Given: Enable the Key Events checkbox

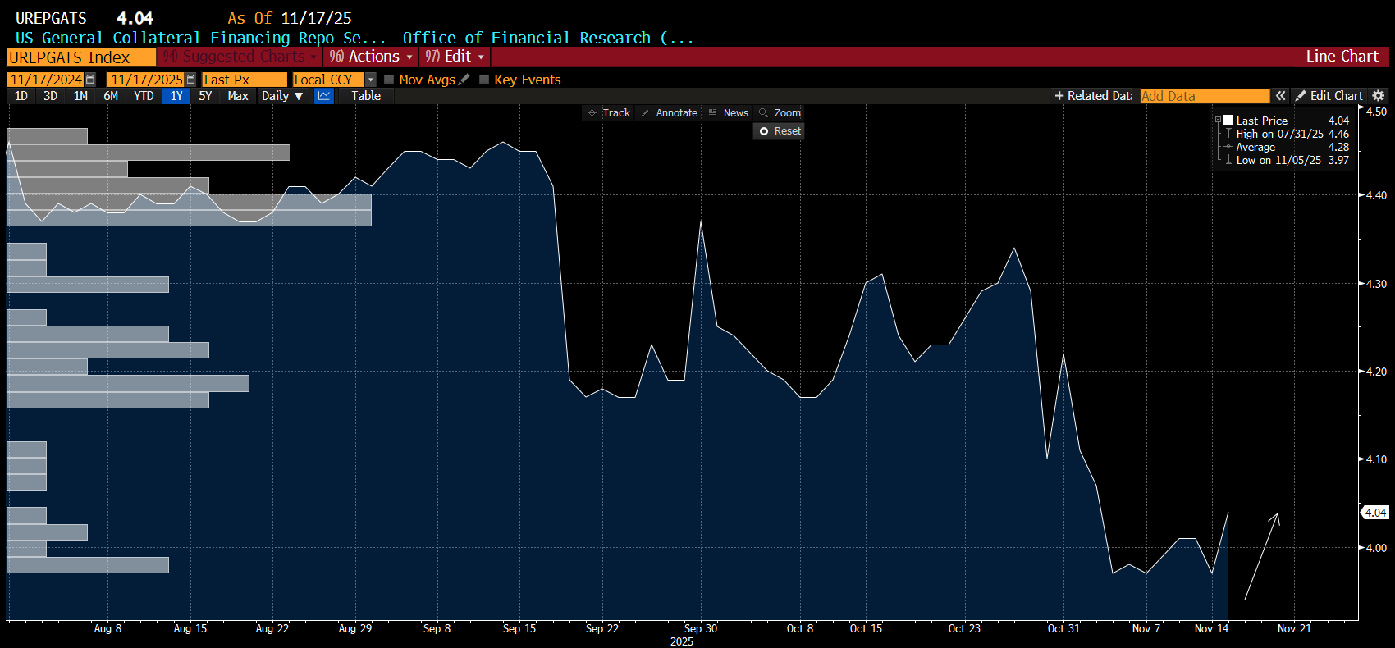Looking at the screenshot, I should (484, 80).
